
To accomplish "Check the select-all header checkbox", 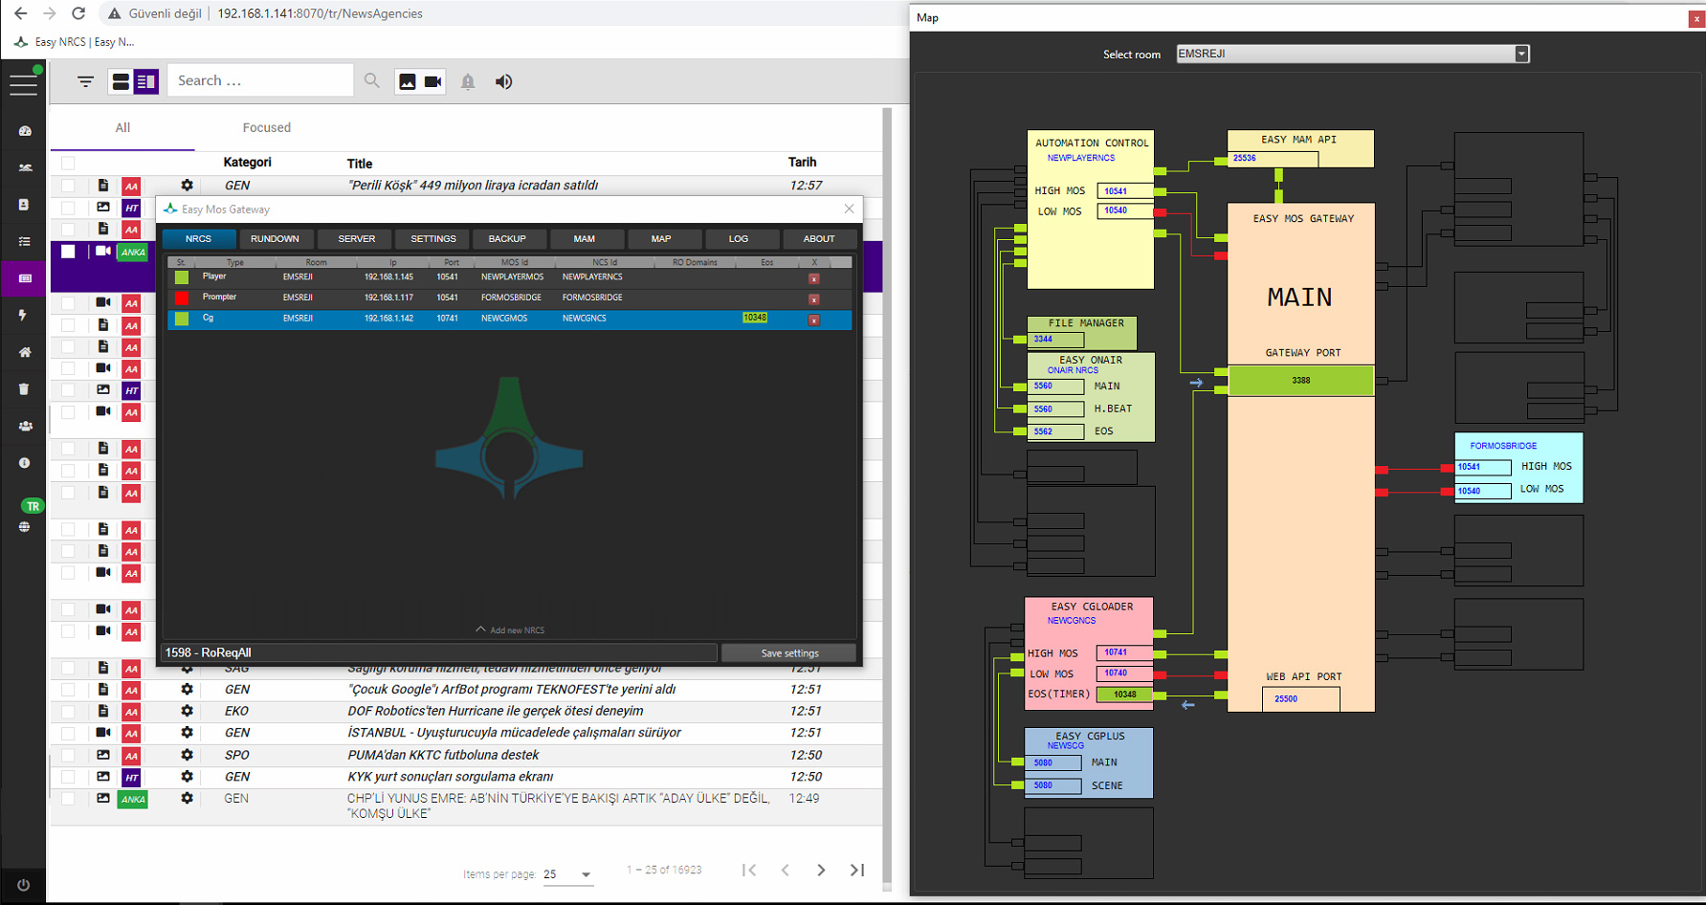I will pyautogui.click(x=68, y=163).
